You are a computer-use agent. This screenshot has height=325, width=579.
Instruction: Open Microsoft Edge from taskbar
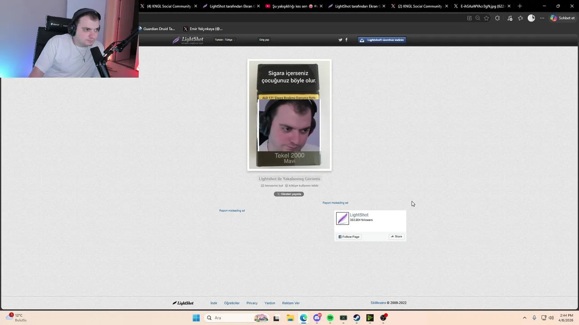[303, 318]
